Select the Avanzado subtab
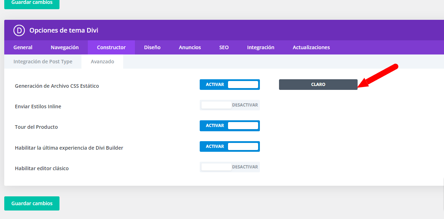Viewport: 444px width, 219px height. [102, 62]
